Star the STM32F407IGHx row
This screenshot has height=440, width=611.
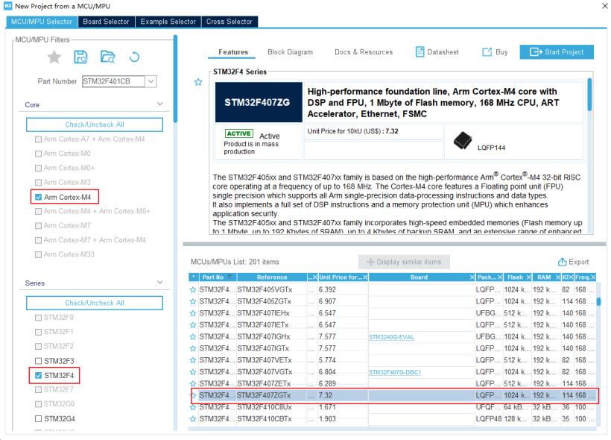coord(193,336)
